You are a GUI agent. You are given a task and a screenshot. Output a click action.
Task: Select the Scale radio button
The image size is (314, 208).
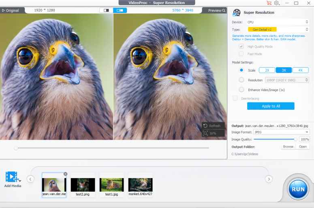241,70
